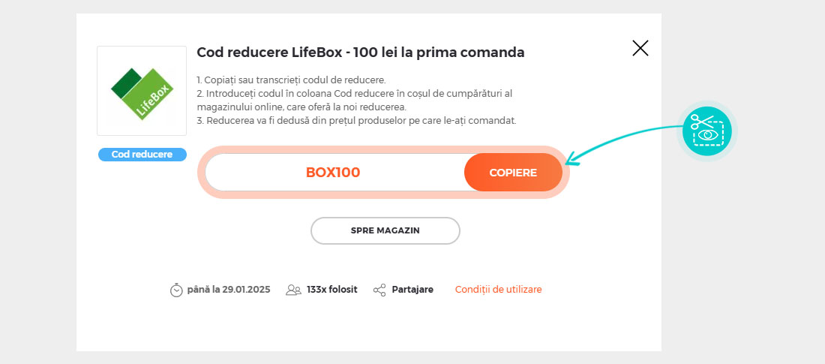Click the scissors symbol in teal badge
This screenshot has height=364, width=825.
[702, 122]
